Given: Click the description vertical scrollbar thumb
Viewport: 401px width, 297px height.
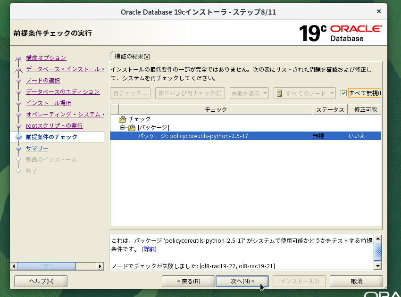Looking at the screenshot, I should (x=378, y=251).
